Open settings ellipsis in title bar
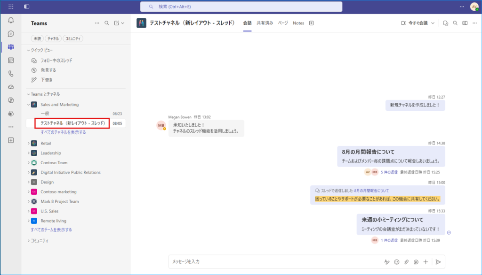Viewport: 482px width, 275px height. coord(462,7)
